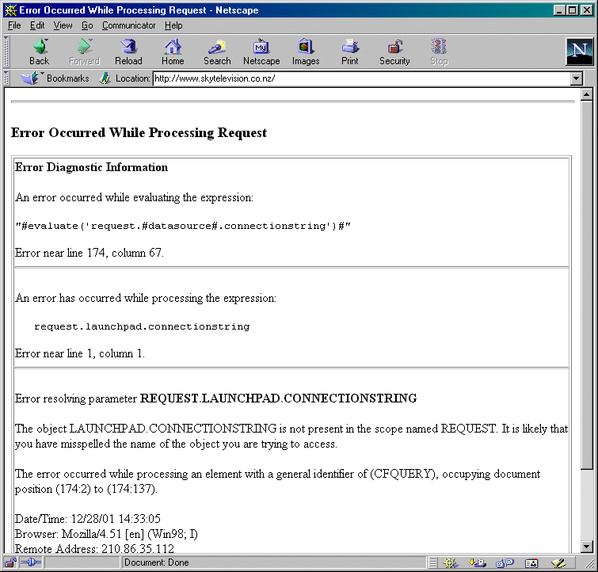Open the Communicator menu

pos(128,25)
